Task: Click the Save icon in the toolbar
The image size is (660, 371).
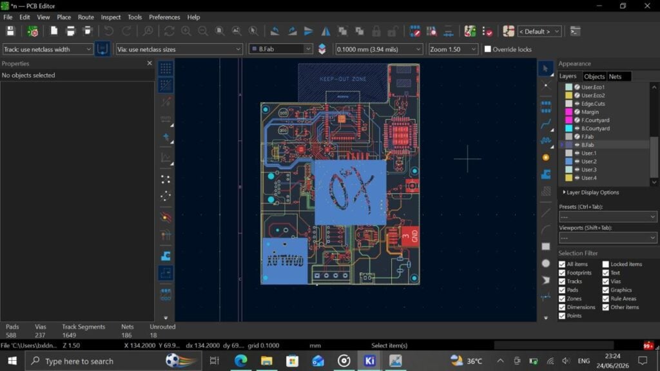Action: coord(10,31)
